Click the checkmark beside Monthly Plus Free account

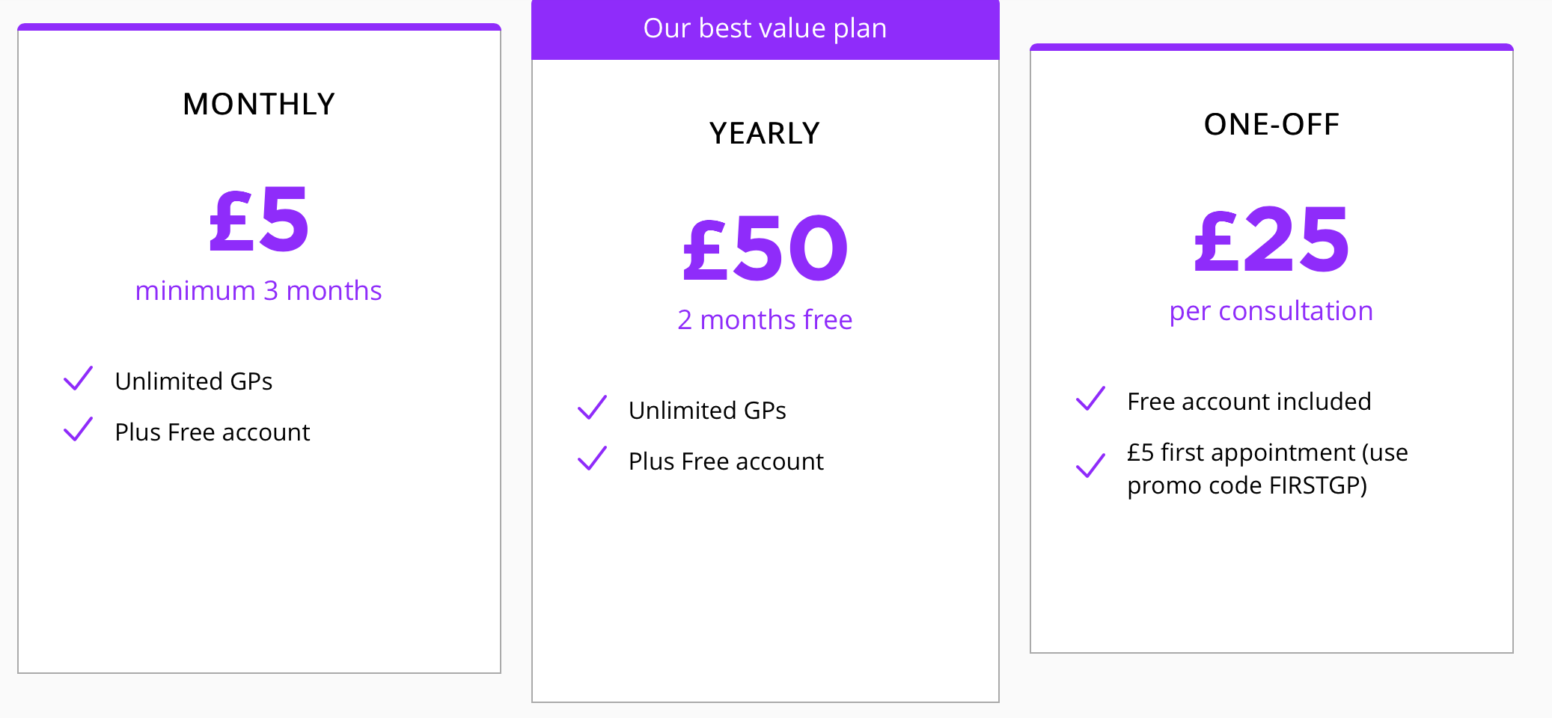coord(78,429)
